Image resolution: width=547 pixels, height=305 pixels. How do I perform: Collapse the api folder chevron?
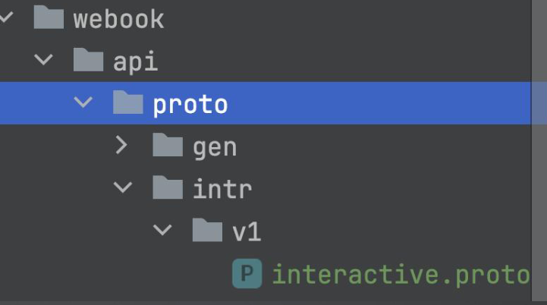point(43,60)
